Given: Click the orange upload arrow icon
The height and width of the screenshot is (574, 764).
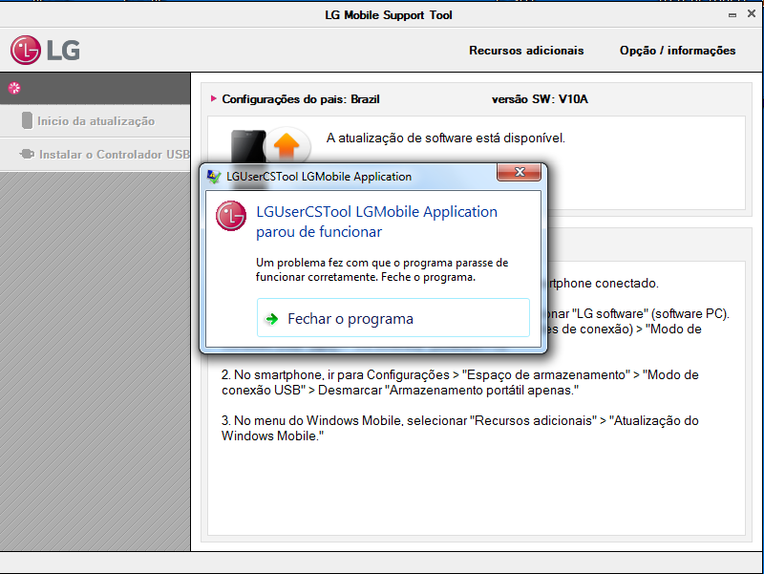Looking at the screenshot, I should [x=286, y=145].
